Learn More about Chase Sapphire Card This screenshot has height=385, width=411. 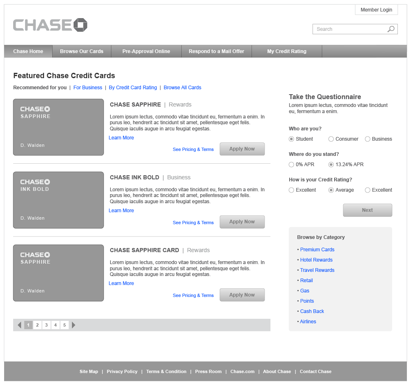coord(121,283)
